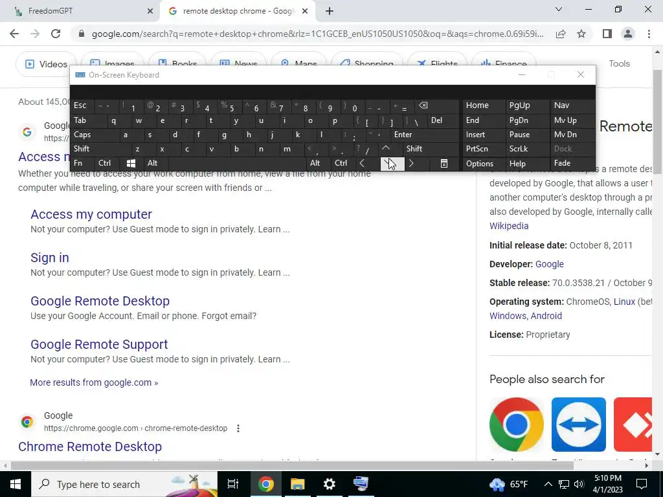This screenshot has width=663, height=497.
Task: Open Linux operating system link
Action: pyautogui.click(x=624, y=302)
